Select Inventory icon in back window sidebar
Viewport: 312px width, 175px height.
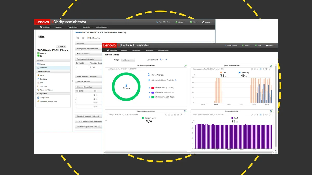click(x=38, y=68)
